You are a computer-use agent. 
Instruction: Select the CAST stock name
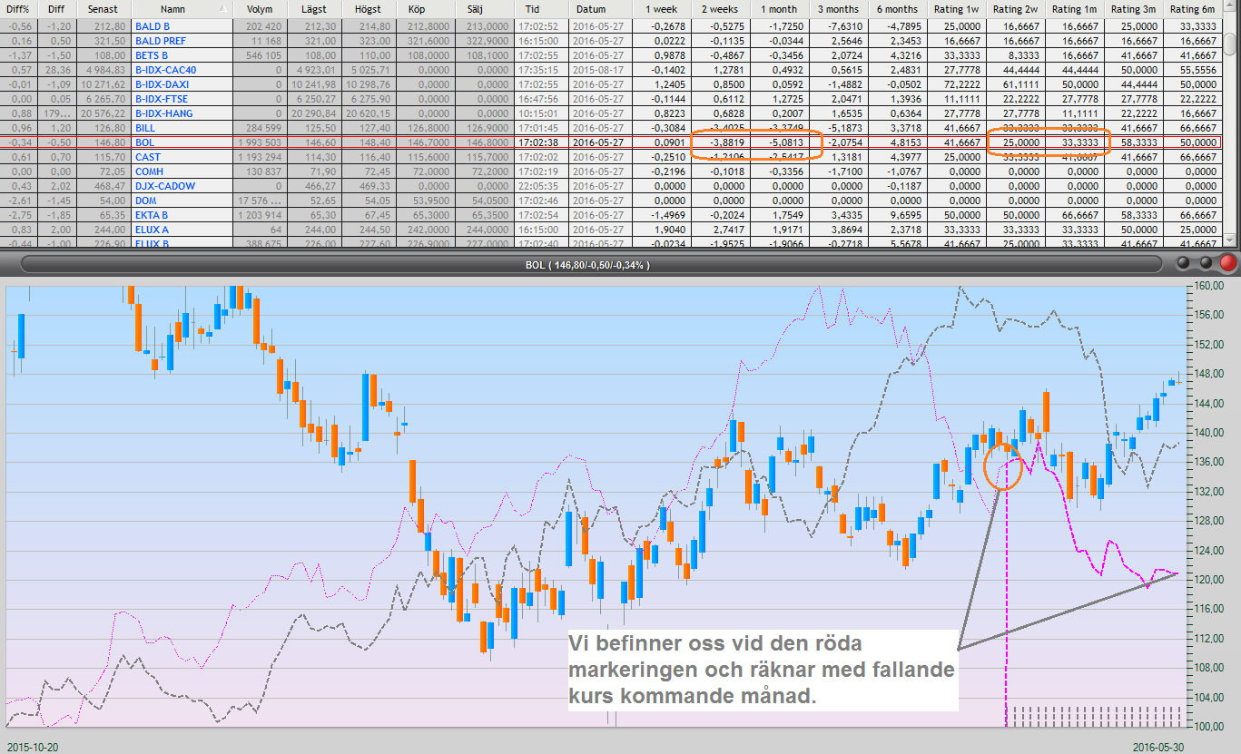coord(148,157)
